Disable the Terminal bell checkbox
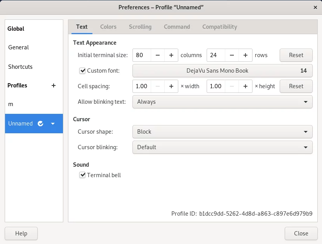This screenshot has height=244, width=322. (x=82, y=175)
